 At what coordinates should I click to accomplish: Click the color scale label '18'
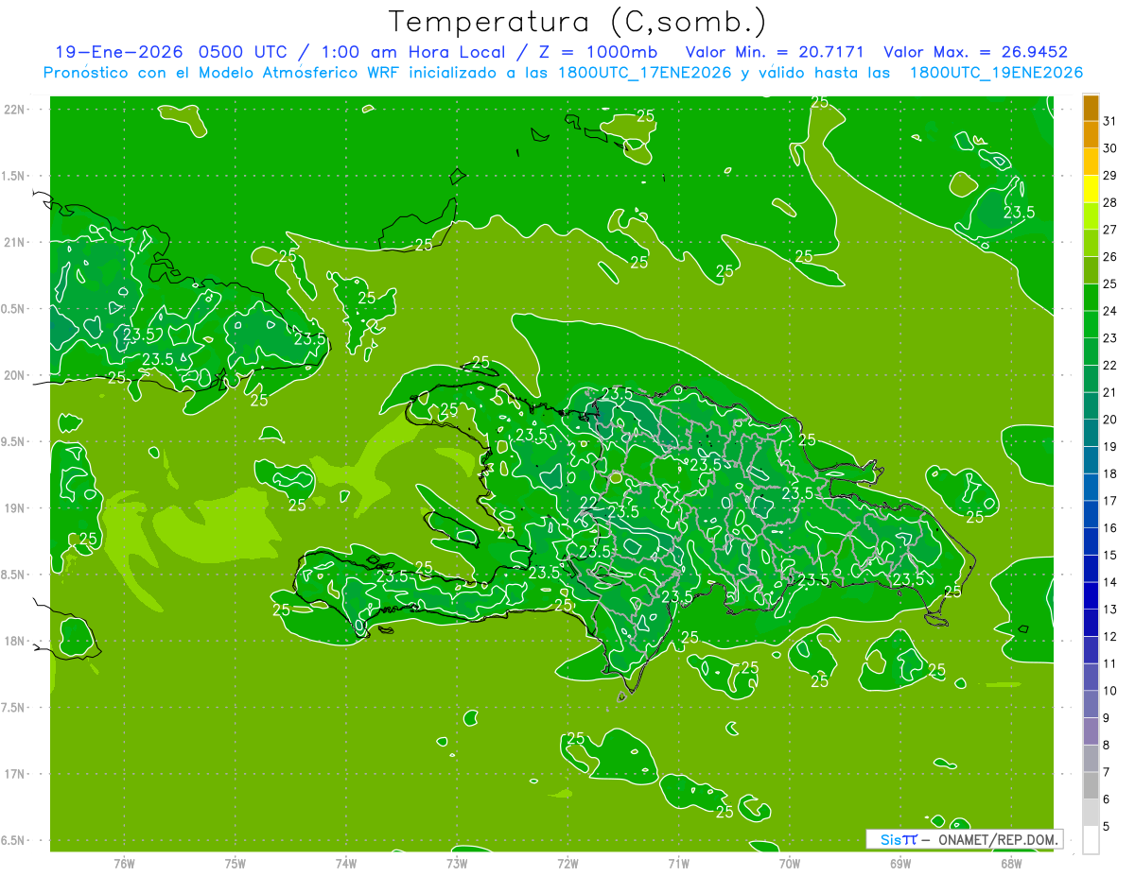(x=1109, y=473)
